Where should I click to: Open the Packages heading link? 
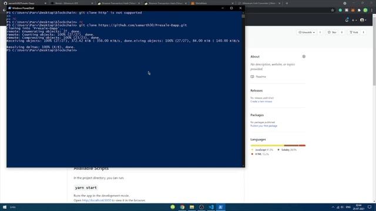pyautogui.click(x=257, y=115)
